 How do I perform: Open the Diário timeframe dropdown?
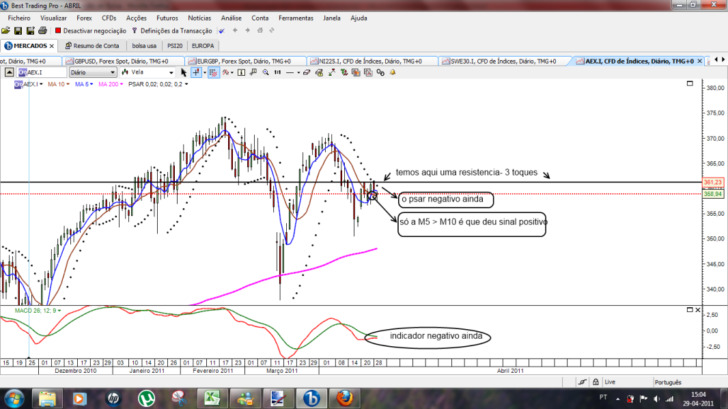click(93, 72)
